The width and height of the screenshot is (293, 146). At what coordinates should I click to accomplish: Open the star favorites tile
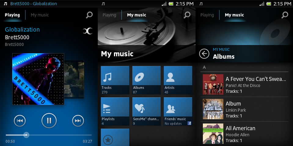(115, 137)
